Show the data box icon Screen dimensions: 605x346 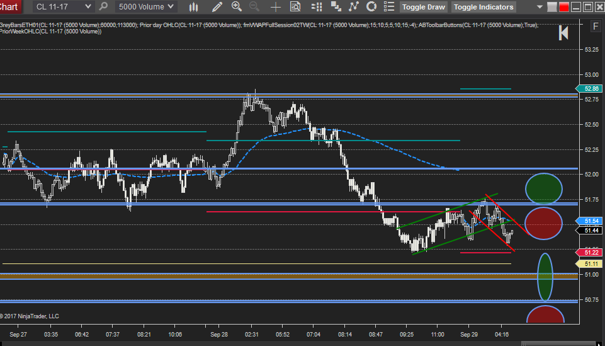[295, 6]
